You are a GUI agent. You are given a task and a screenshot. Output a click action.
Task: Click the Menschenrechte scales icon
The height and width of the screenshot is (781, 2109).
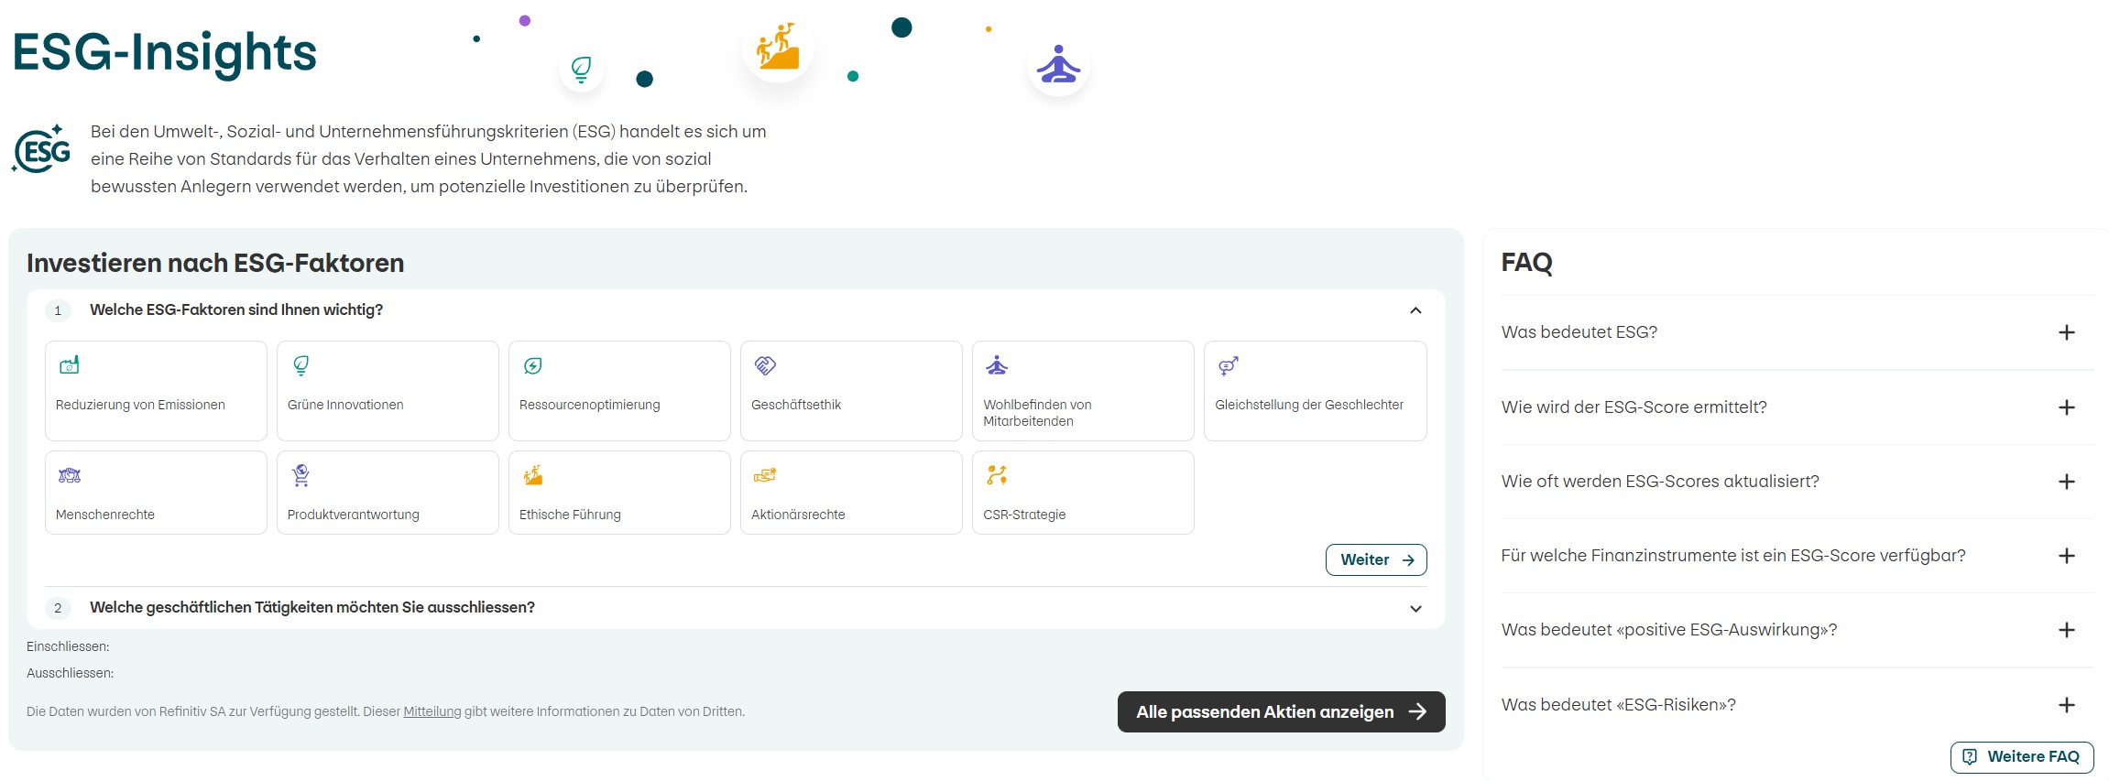70,475
